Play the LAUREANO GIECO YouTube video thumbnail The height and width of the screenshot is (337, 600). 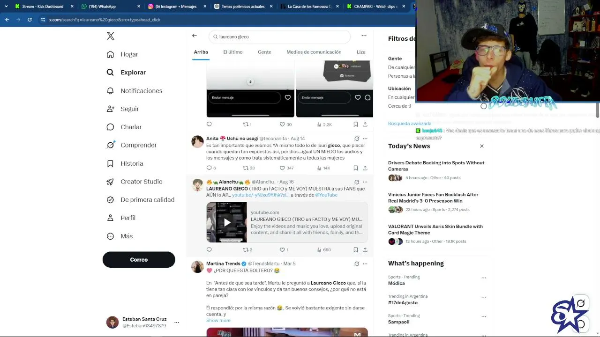(x=226, y=222)
